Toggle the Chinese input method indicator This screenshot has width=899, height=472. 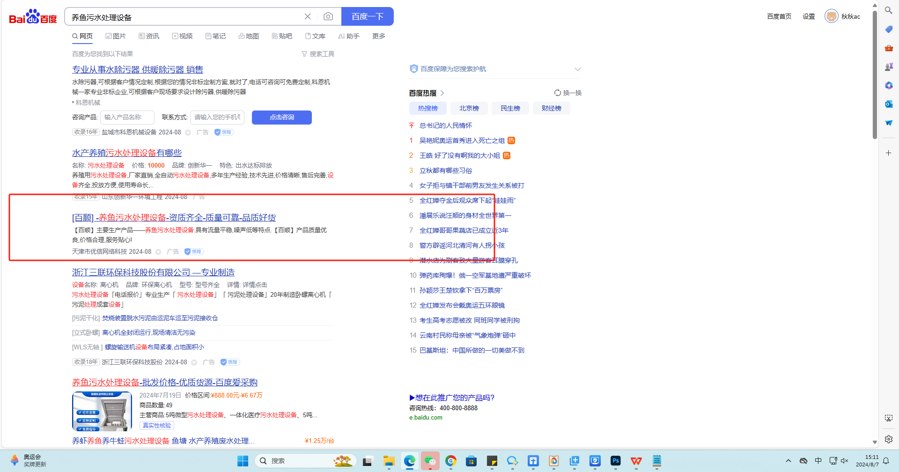(818, 461)
